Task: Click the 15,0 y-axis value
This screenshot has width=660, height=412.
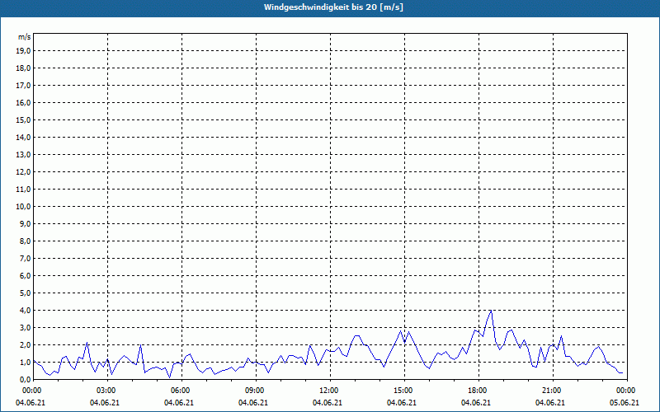Action: (24, 119)
